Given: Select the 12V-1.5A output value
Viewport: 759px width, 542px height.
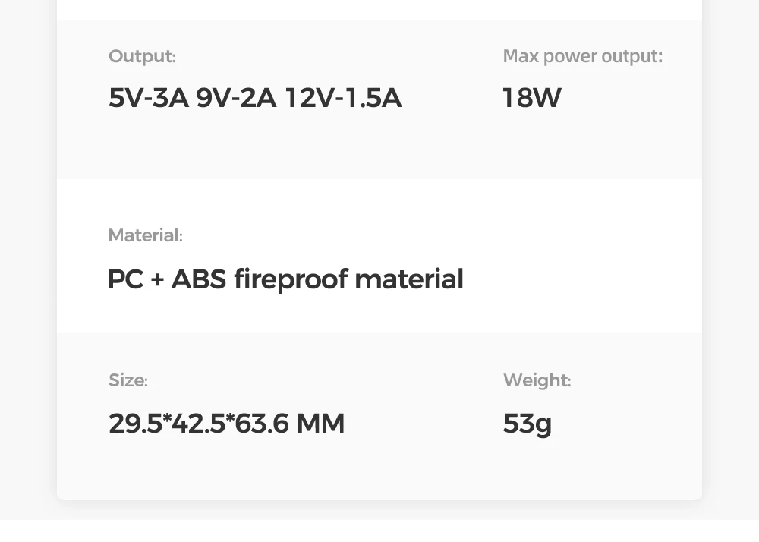Looking at the screenshot, I should point(344,98).
